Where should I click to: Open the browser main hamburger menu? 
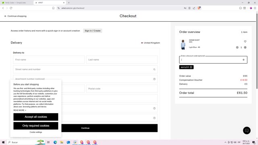click(255, 8)
